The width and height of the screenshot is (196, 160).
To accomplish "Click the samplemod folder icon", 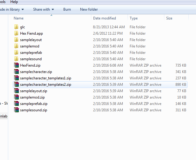I will (16, 46).
